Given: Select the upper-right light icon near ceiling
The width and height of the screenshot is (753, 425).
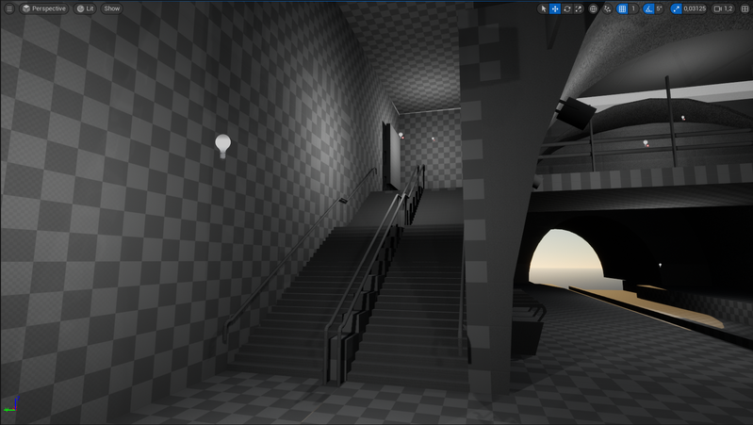Looking at the screenshot, I should pos(683,118).
